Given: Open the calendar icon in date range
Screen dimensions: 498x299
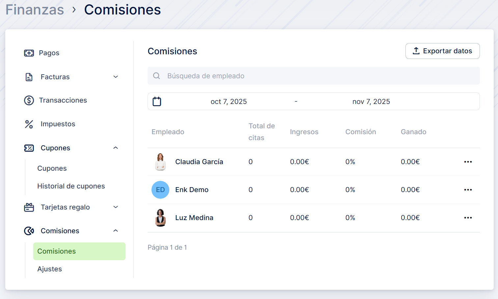Looking at the screenshot, I should click(x=157, y=101).
